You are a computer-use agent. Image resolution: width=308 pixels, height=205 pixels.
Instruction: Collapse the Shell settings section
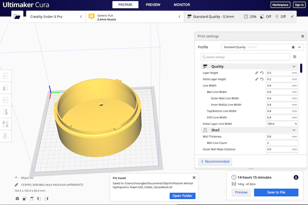[250, 130]
